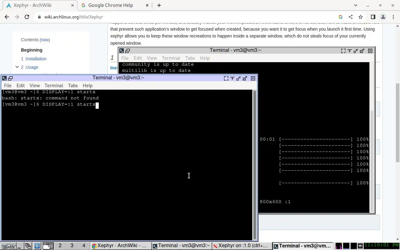Hide the wiki Contents sidebar
Screen dimensions: 400x250
(45, 40)
